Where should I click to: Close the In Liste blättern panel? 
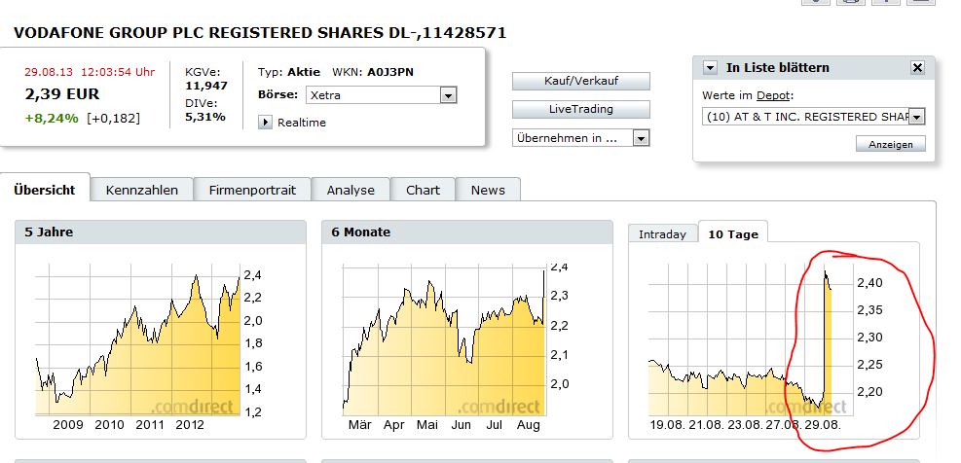point(917,68)
